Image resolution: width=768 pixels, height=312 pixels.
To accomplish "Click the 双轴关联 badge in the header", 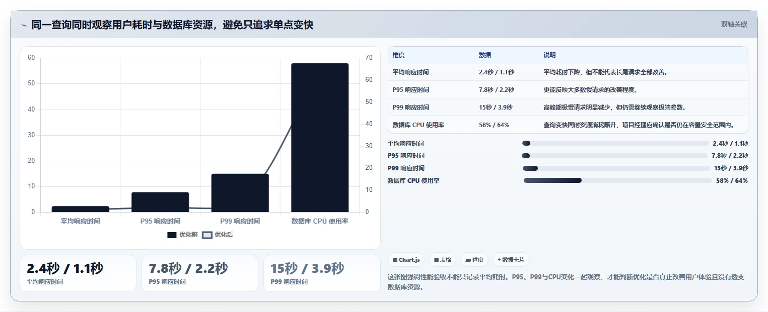I will (x=734, y=24).
